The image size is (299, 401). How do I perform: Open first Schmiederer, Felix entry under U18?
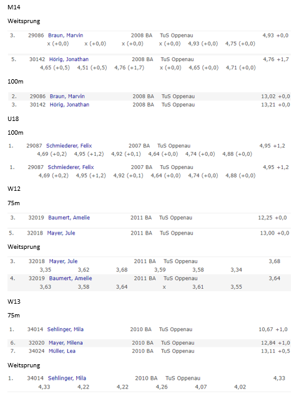pos(69,146)
